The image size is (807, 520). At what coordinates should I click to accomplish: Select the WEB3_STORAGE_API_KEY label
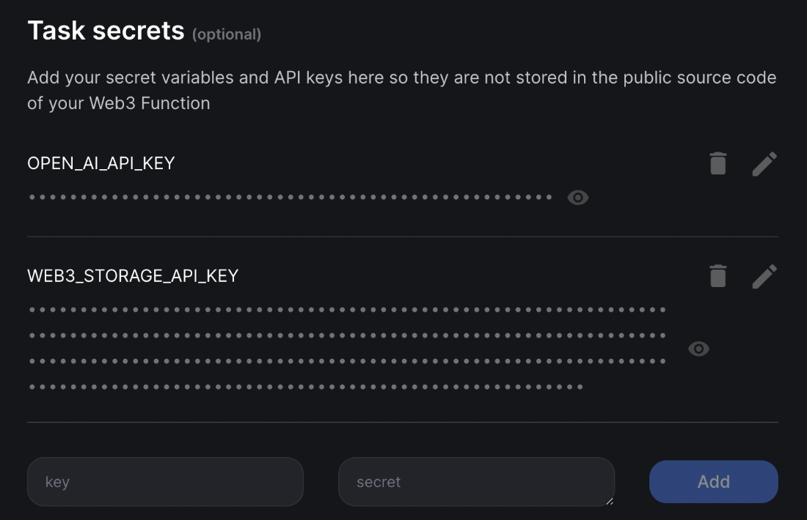click(133, 276)
